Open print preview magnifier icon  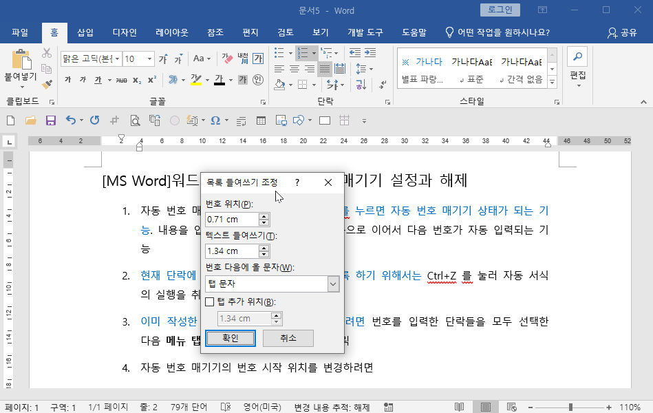pyautogui.click(x=135, y=121)
